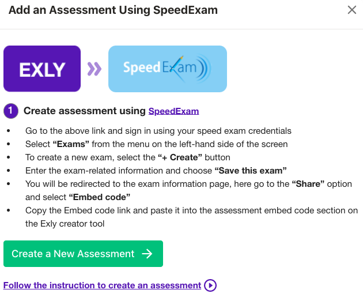Viewport: 363px width, 301px height.
Task: Click the play circle icon beside instruction link
Action: coord(210,285)
